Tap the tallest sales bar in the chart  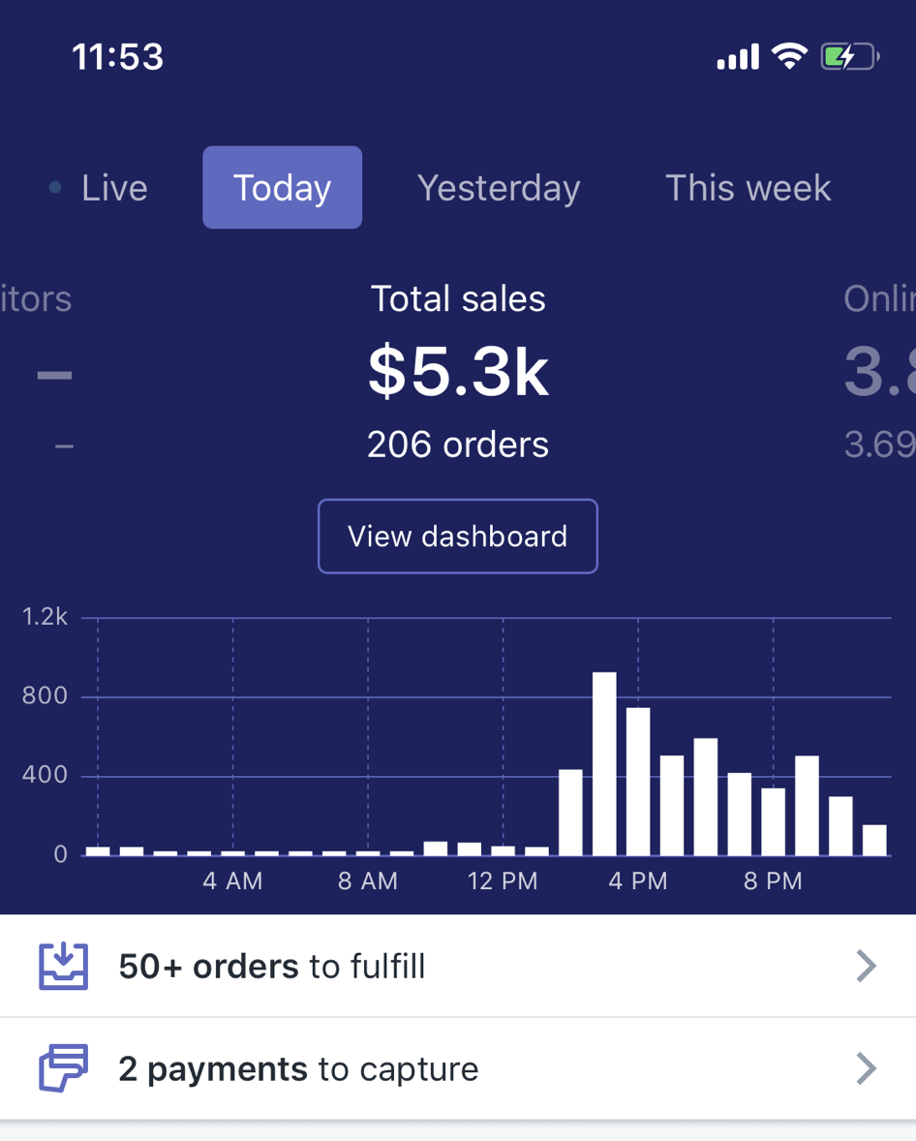tap(604, 764)
